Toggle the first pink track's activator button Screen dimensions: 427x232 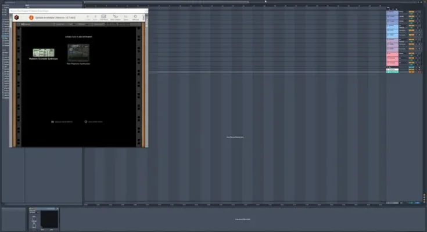coord(411,54)
